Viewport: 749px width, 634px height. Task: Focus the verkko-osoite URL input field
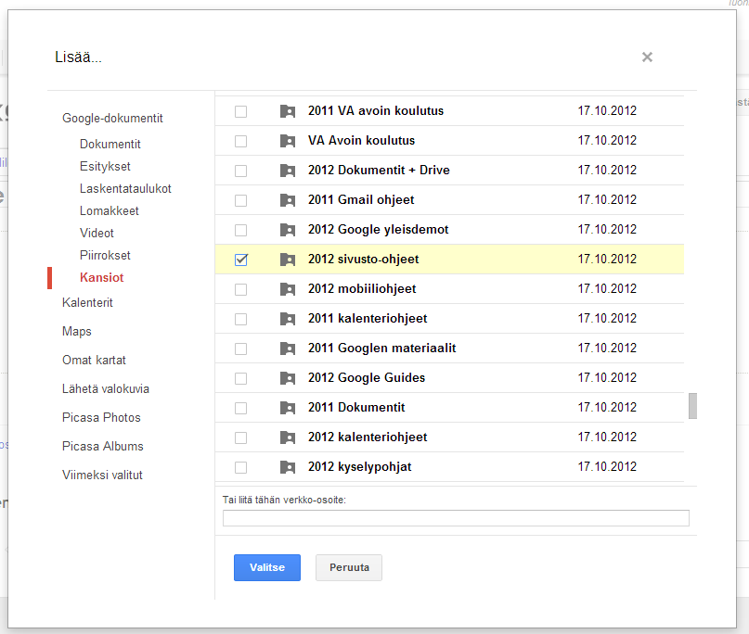456,518
